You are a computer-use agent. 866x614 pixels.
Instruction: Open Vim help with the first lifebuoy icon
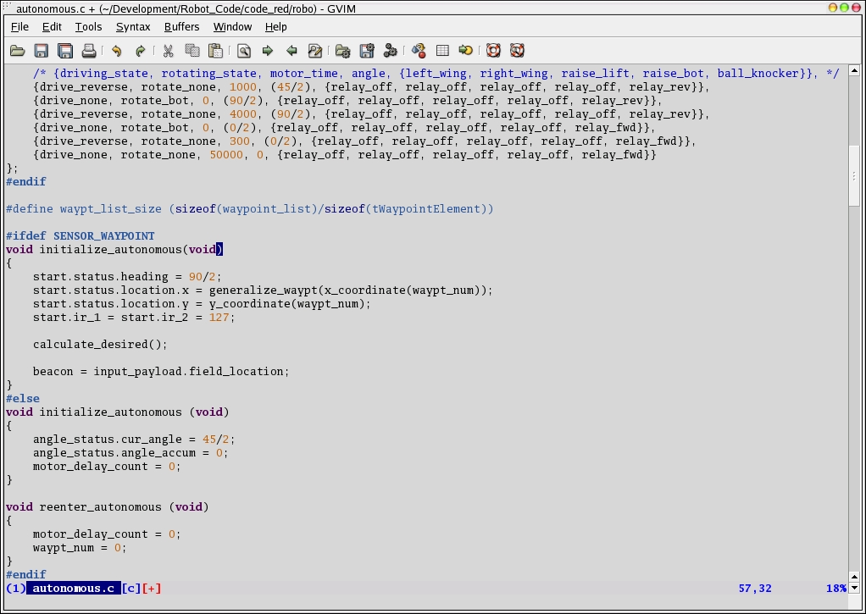point(493,51)
